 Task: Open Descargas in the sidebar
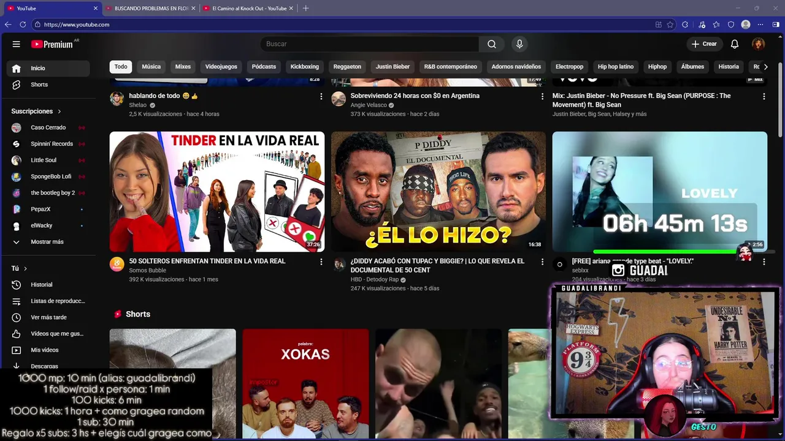48,366
